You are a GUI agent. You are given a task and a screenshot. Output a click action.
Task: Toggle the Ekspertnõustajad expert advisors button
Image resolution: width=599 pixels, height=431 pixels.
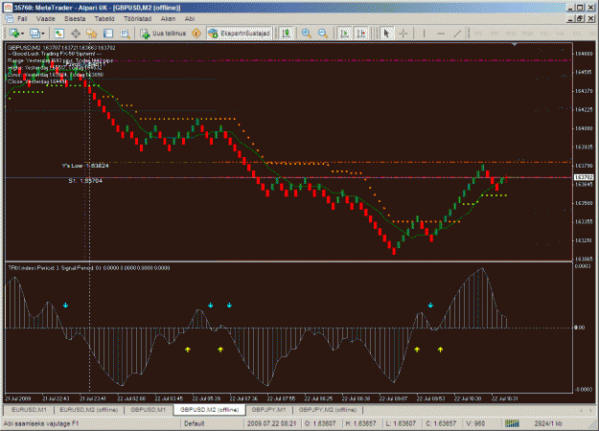point(240,34)
